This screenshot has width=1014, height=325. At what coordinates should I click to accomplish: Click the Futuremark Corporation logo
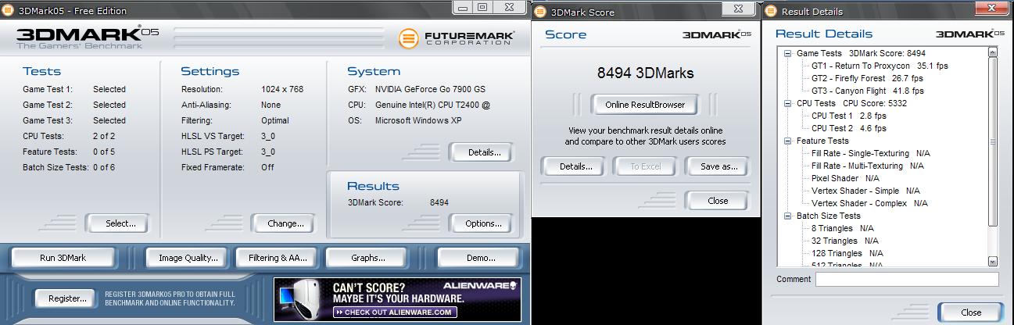457,38
